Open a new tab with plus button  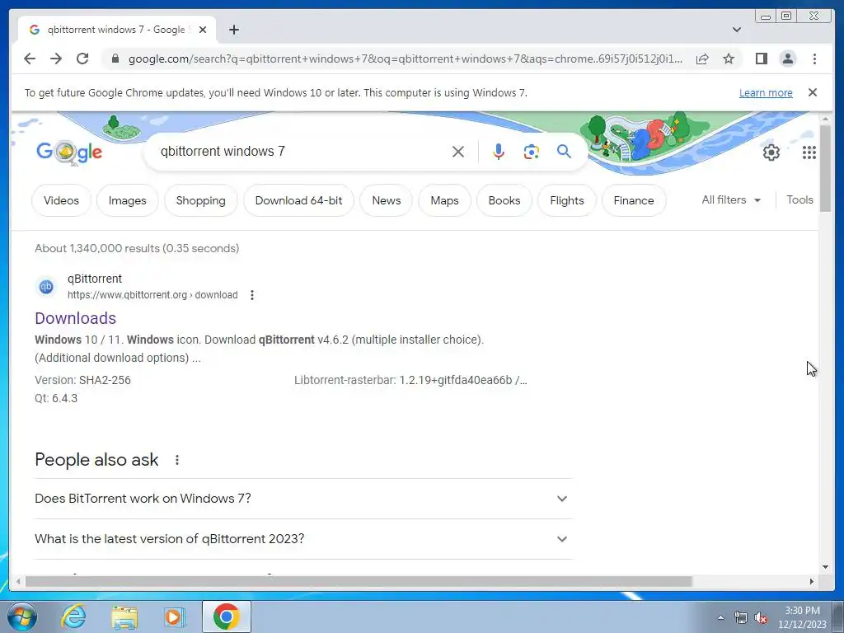[x=233, y=30]
